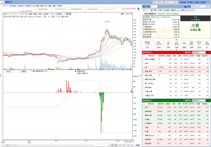Check the sell row with net -472
The image size is (211, 147).
coord(143,127)
